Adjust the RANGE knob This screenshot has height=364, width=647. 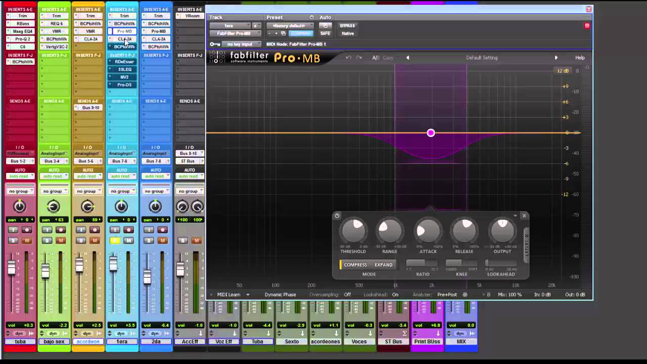point(390,231)
